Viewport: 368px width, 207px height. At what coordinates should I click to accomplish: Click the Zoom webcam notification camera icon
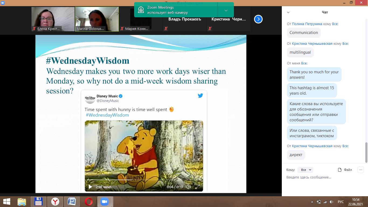141,10
